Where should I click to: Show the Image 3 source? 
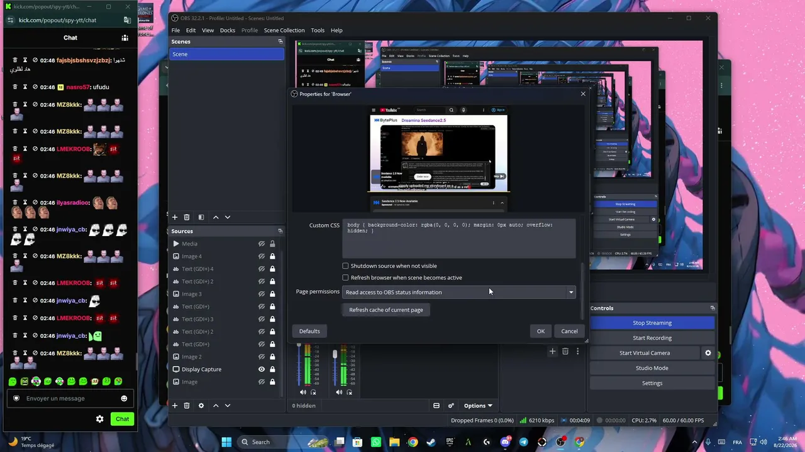click(262, 294)
